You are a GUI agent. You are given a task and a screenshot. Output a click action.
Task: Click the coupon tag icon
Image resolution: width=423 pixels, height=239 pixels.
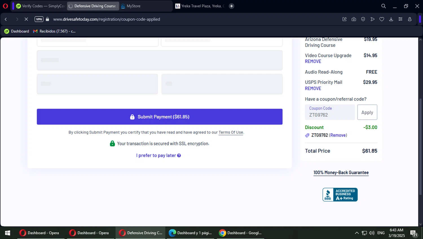[x=307, y=135]
